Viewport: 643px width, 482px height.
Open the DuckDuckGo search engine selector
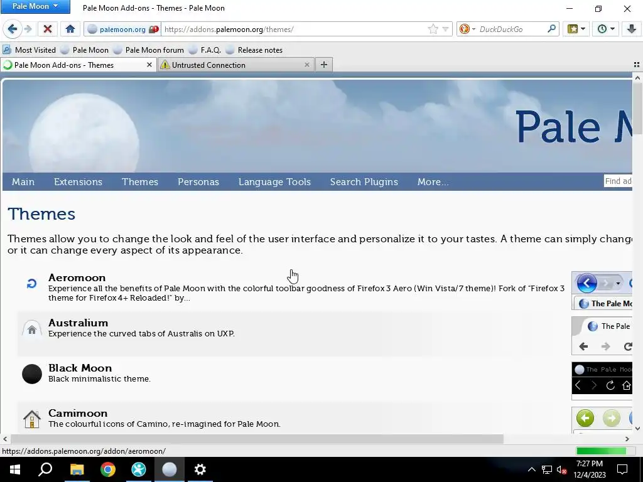[467, 29]
